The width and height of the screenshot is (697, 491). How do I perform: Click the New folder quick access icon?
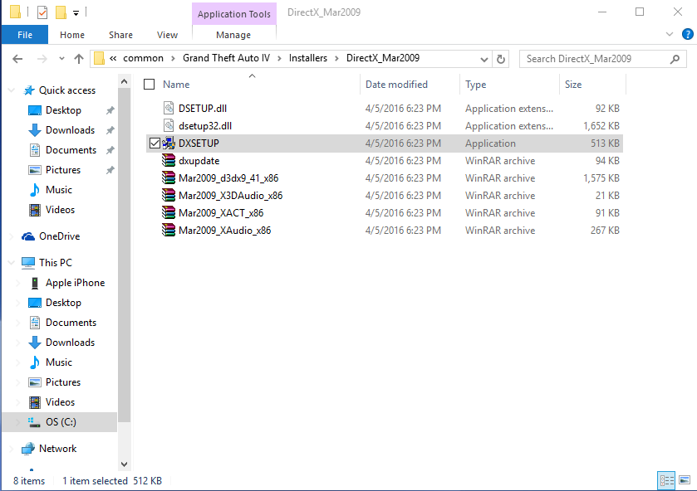pos(61,12)
